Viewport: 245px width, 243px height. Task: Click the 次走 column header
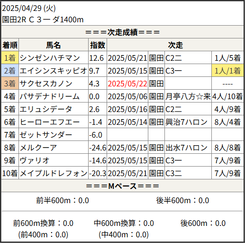175,45
